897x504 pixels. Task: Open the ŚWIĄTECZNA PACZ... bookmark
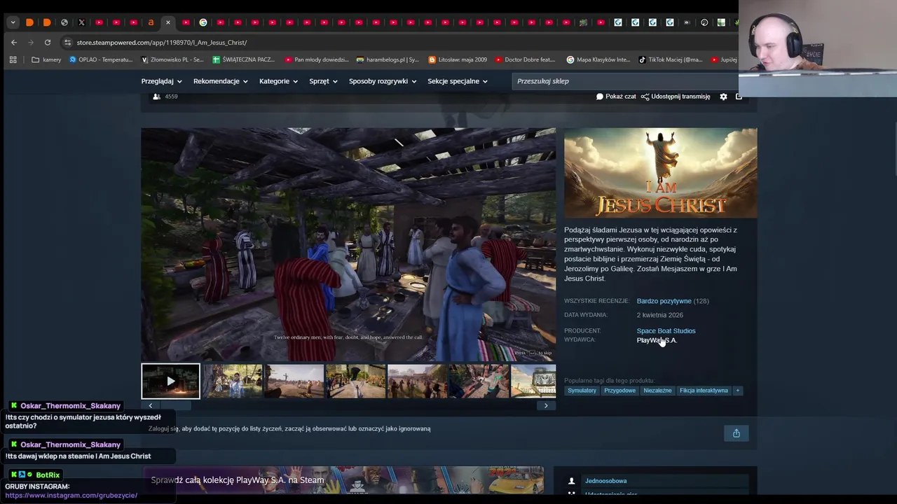[244, 59]
